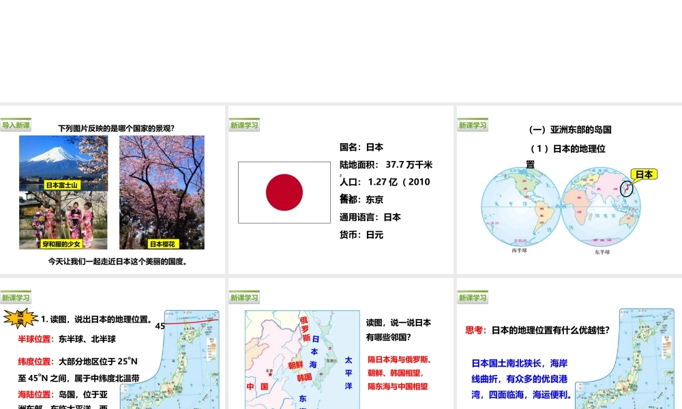Select the cherry blossom tree photo

[162, 192]
